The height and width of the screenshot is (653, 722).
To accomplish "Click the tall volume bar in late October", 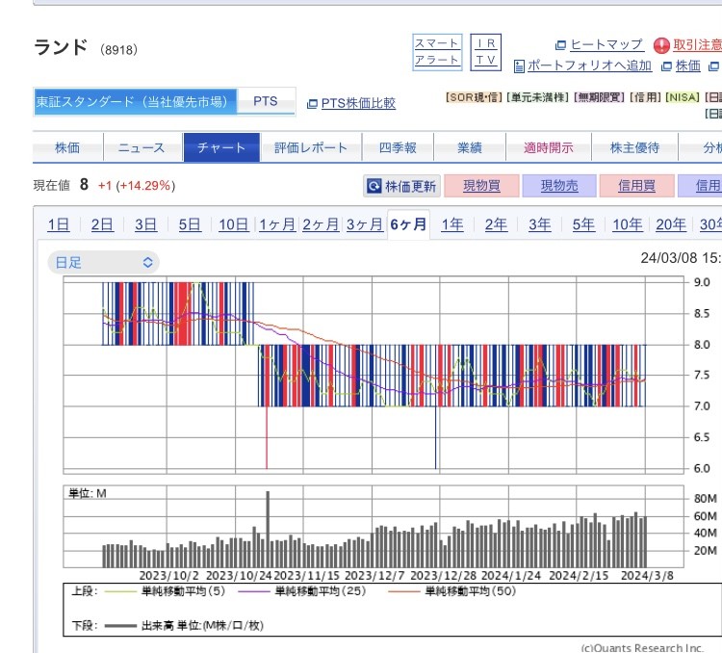I will (x=268, y=530).
